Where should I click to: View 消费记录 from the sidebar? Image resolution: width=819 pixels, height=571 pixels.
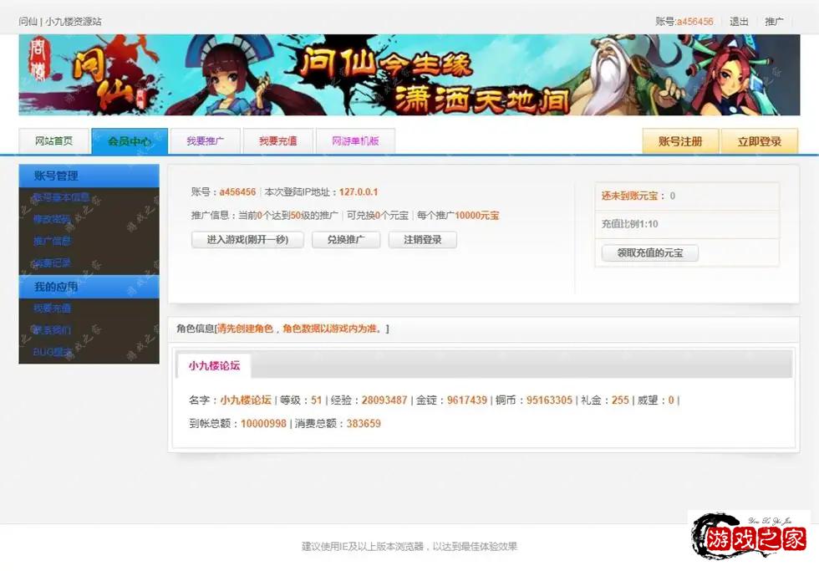(50, 263)
